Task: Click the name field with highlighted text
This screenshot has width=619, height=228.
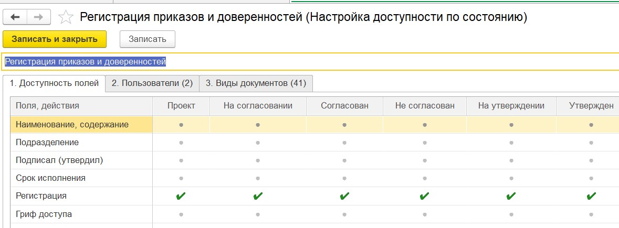Action: (310, 62)
